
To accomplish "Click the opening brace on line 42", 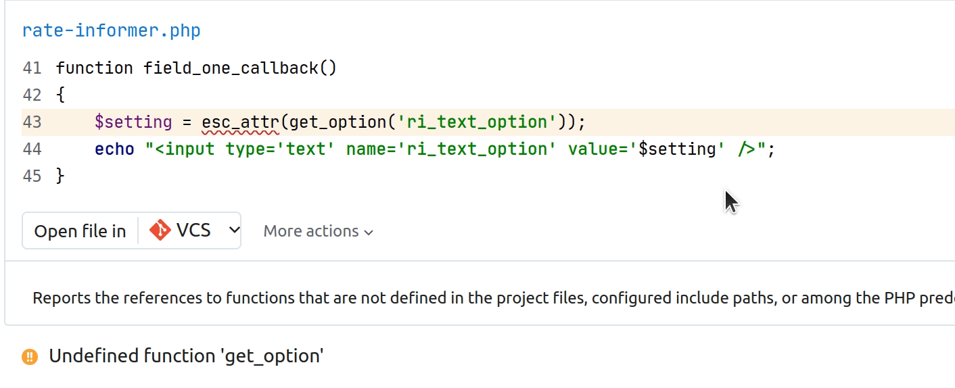I will tap(61, 95).
